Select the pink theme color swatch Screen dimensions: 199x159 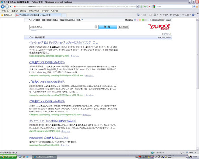coord(138,20)
